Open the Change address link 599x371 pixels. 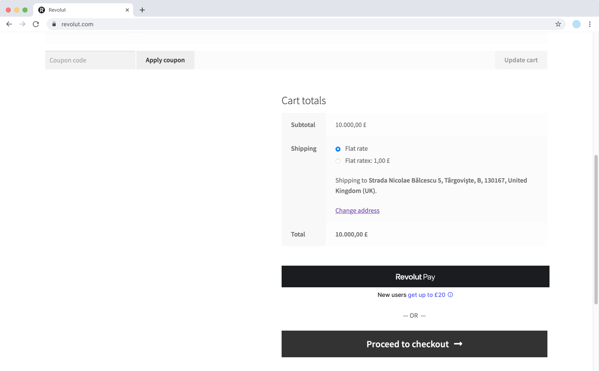[x=357, y=211]
